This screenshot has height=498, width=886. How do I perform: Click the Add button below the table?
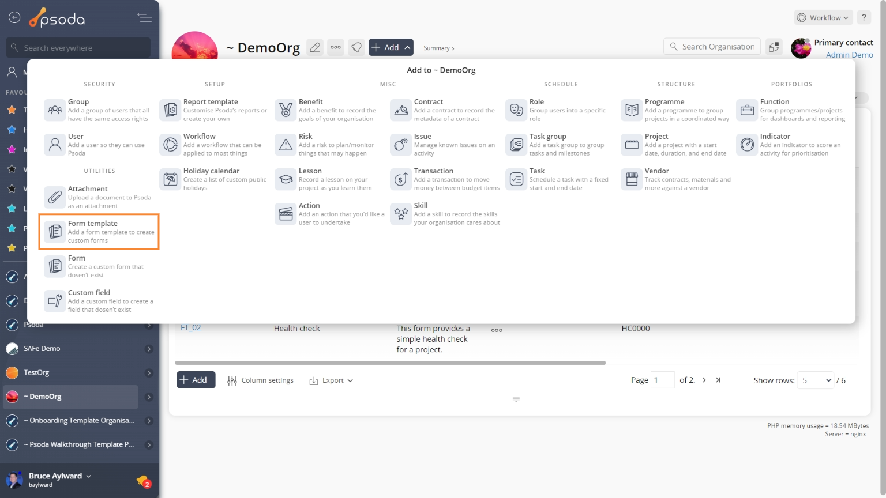(x=196, y=380)
